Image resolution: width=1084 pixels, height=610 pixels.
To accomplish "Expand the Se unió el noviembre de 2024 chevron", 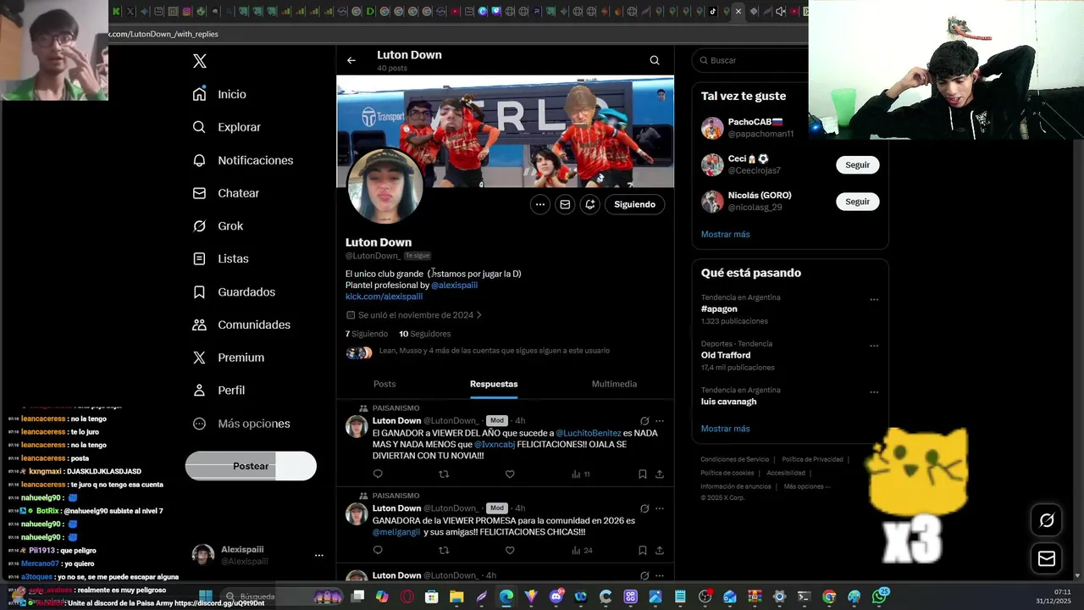I will pyautogui.click(x=479, y=315).
